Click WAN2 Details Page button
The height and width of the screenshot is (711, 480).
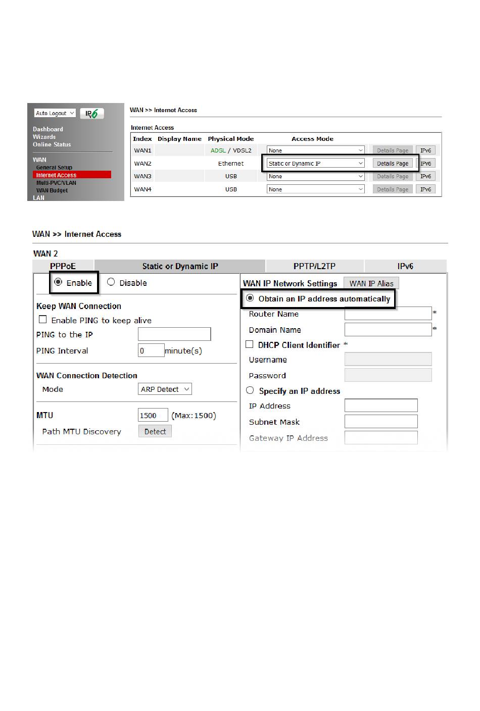click(393, 164)
